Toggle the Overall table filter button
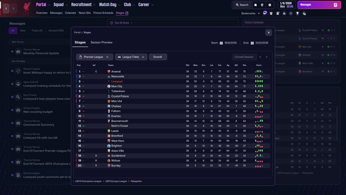This screenshot has height=195, width=346. point(158,57)
